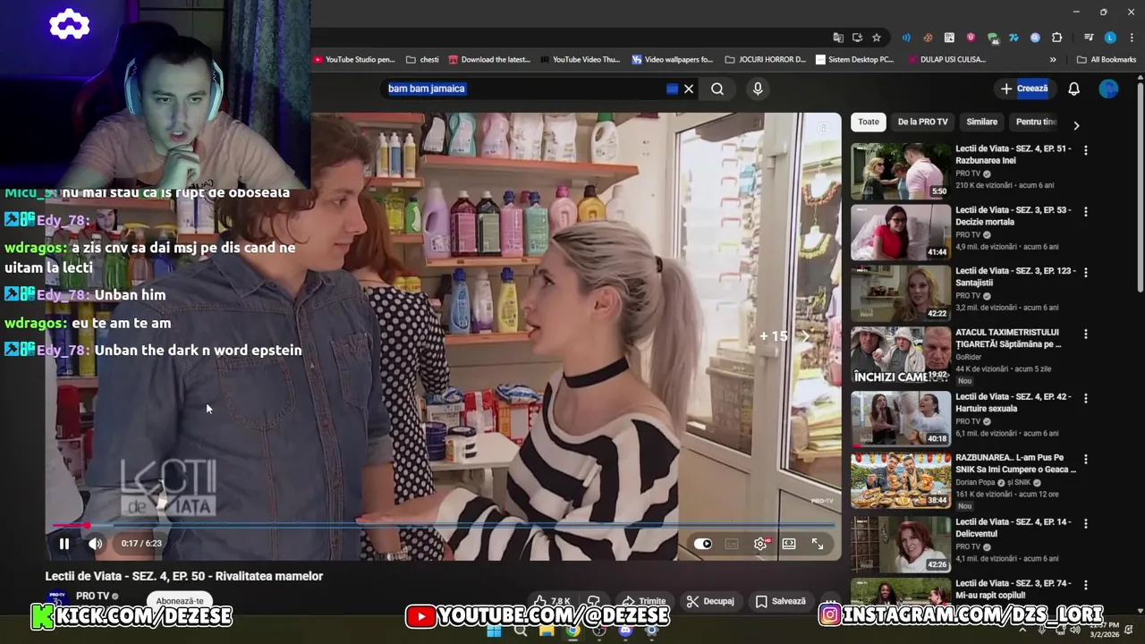
Task: Like the video, 7,8 K thumbs up
Action: point(551,601)
